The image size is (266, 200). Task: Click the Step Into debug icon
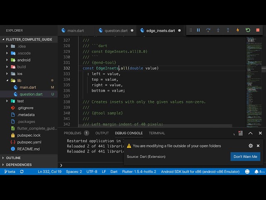pos(218,30)
